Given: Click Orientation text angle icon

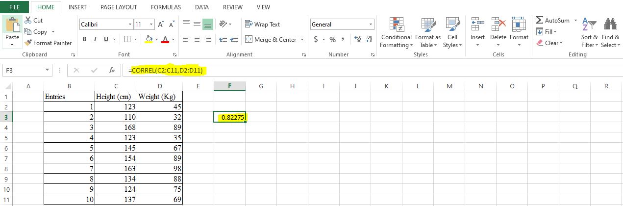Looking at the screenshot, I should pos(224,24).
